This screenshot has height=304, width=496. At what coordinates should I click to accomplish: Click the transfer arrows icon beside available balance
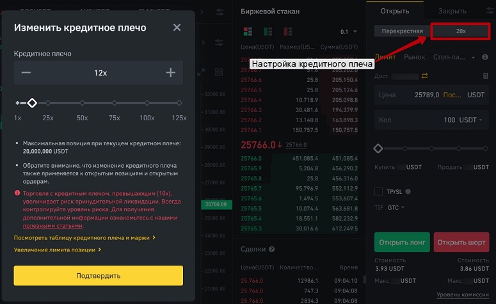(424, 76)
